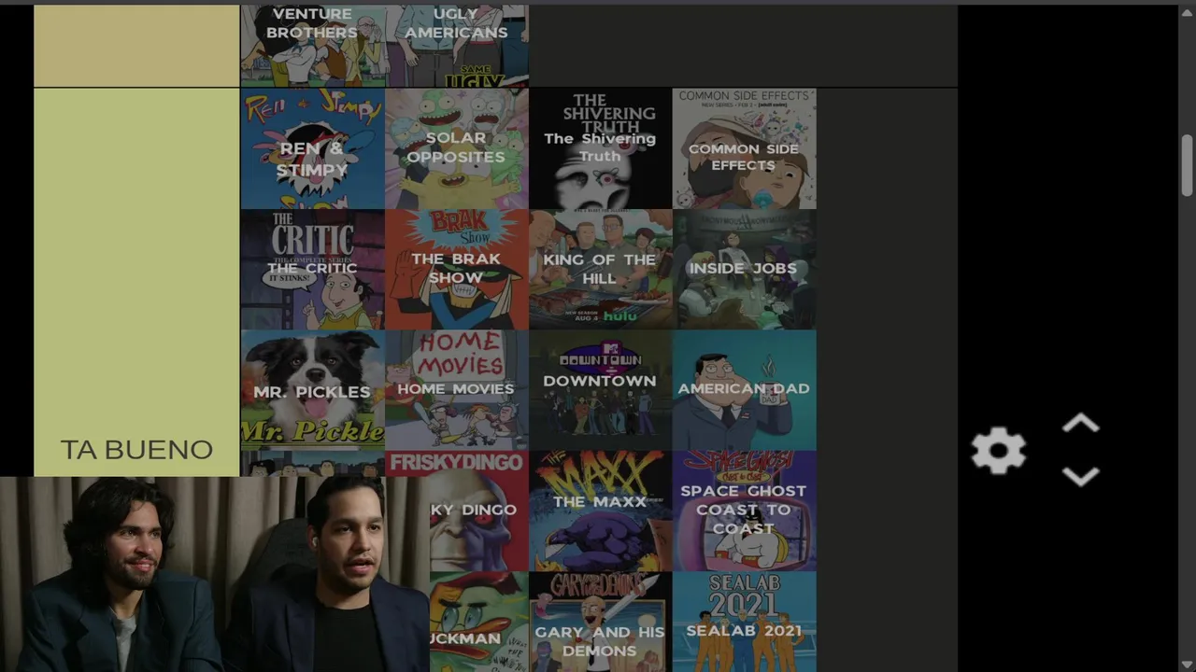Pick the Frisky Dingo tile
The image size is (1196, 672).
click(x=478, y=511)
